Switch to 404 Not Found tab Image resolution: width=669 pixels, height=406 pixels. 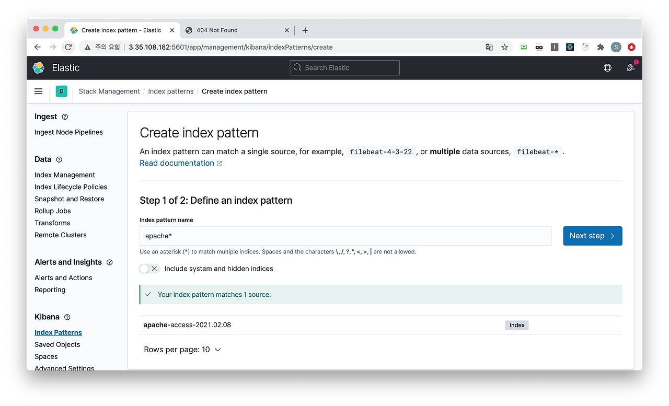tap(237, 30)
